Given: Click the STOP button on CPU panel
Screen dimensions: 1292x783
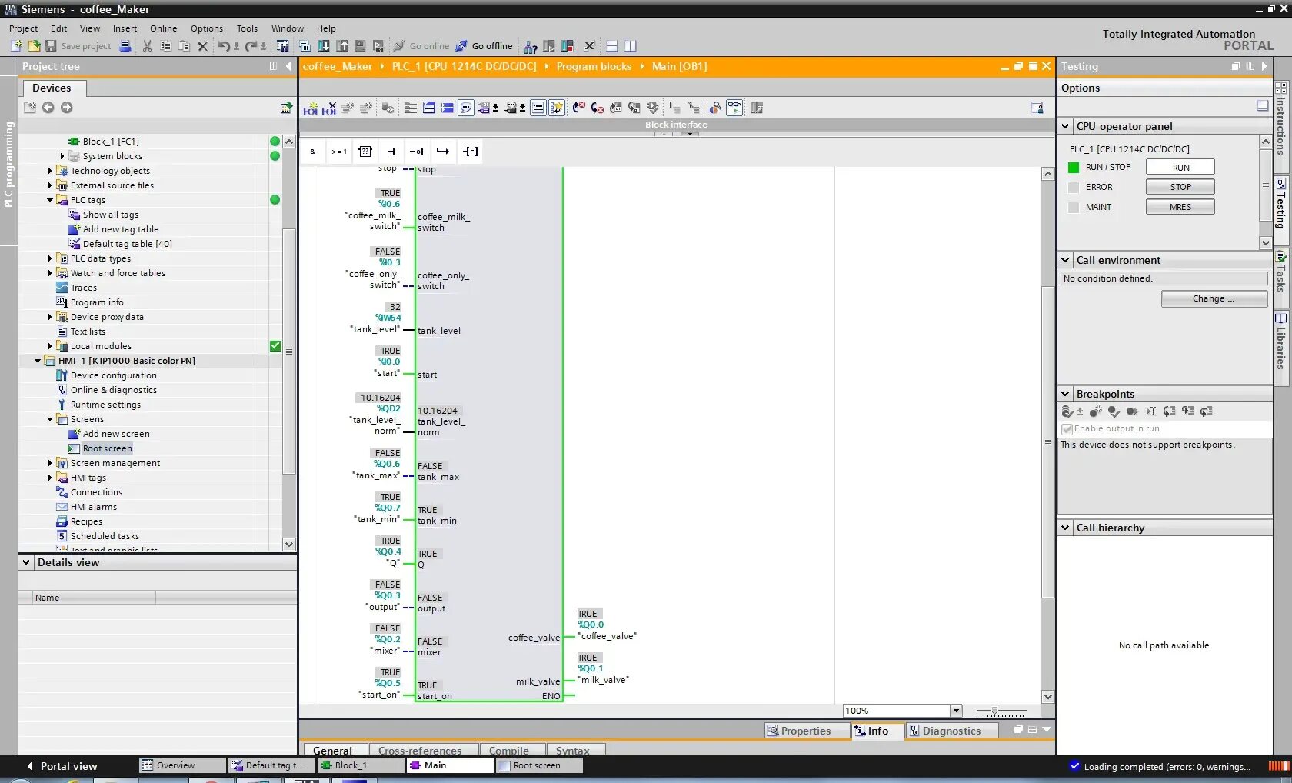Looking at the screenshot, I should [1180, 187].
